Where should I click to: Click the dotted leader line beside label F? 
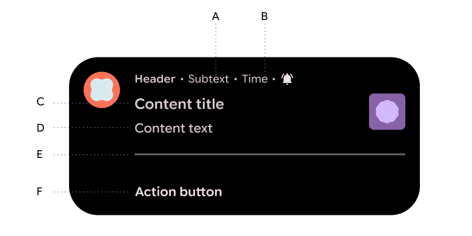click(91, 192)
